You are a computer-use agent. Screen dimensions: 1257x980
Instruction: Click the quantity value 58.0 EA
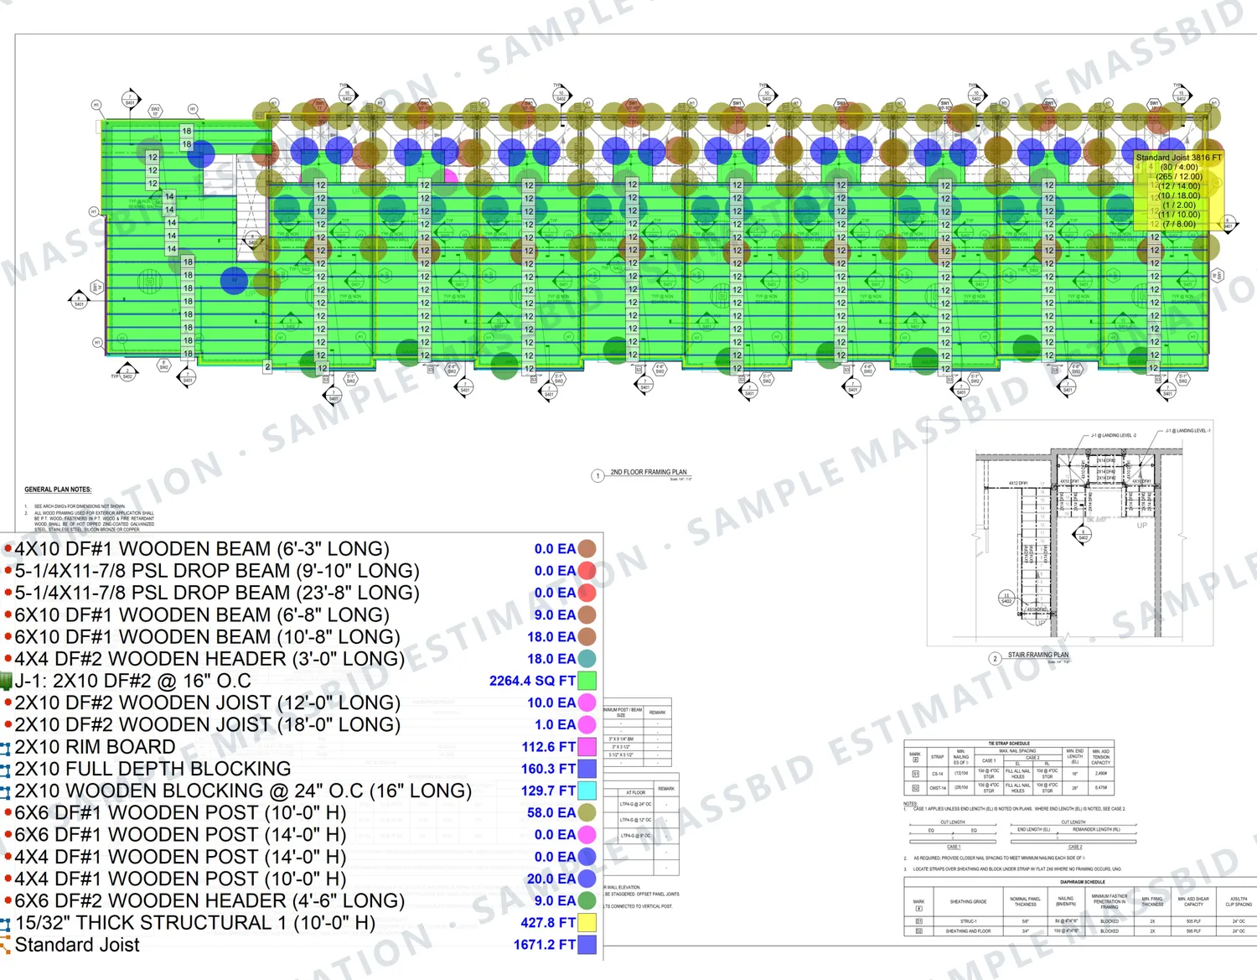point(551,813)
